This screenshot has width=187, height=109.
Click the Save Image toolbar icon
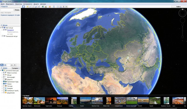(64, 7)
